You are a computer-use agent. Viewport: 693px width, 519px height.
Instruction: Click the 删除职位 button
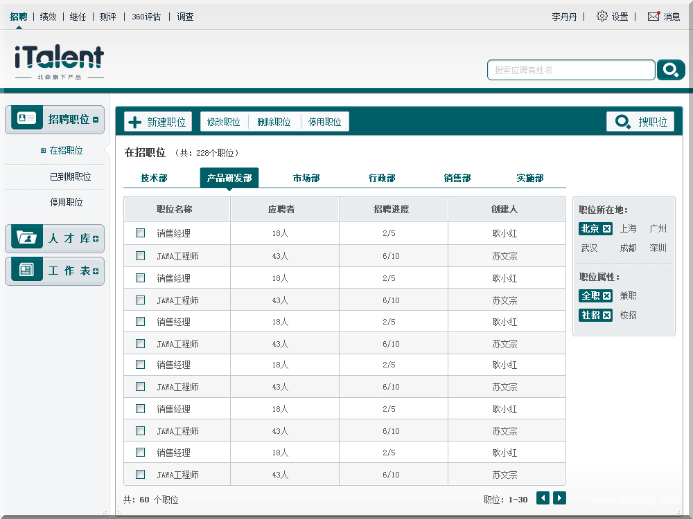click(274, 122)
